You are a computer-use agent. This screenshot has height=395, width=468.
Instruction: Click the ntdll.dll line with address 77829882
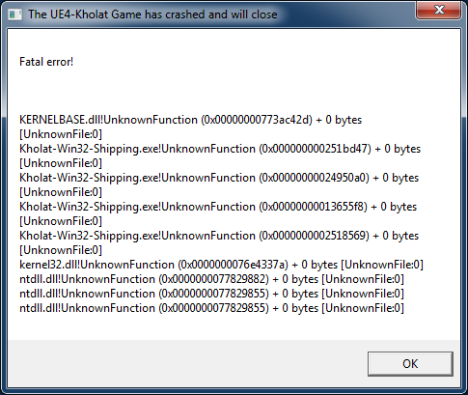click(211, 279)
